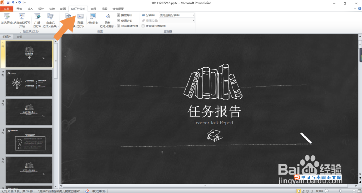Toggle 使用计时 checkbox

click(118, 21)
